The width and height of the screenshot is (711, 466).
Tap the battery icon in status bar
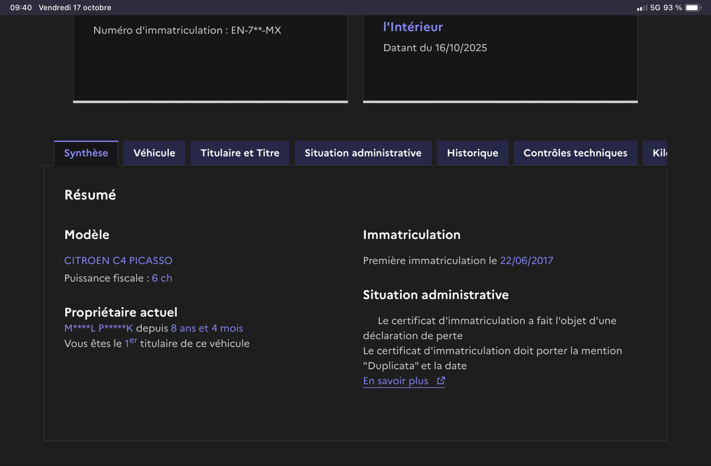(x=693, y=8)
